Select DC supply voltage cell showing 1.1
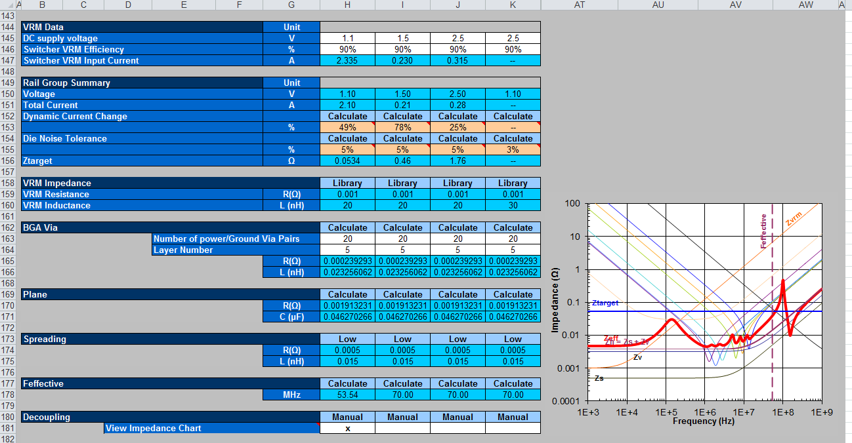852x443 pixels. click(x=347, y=38)
